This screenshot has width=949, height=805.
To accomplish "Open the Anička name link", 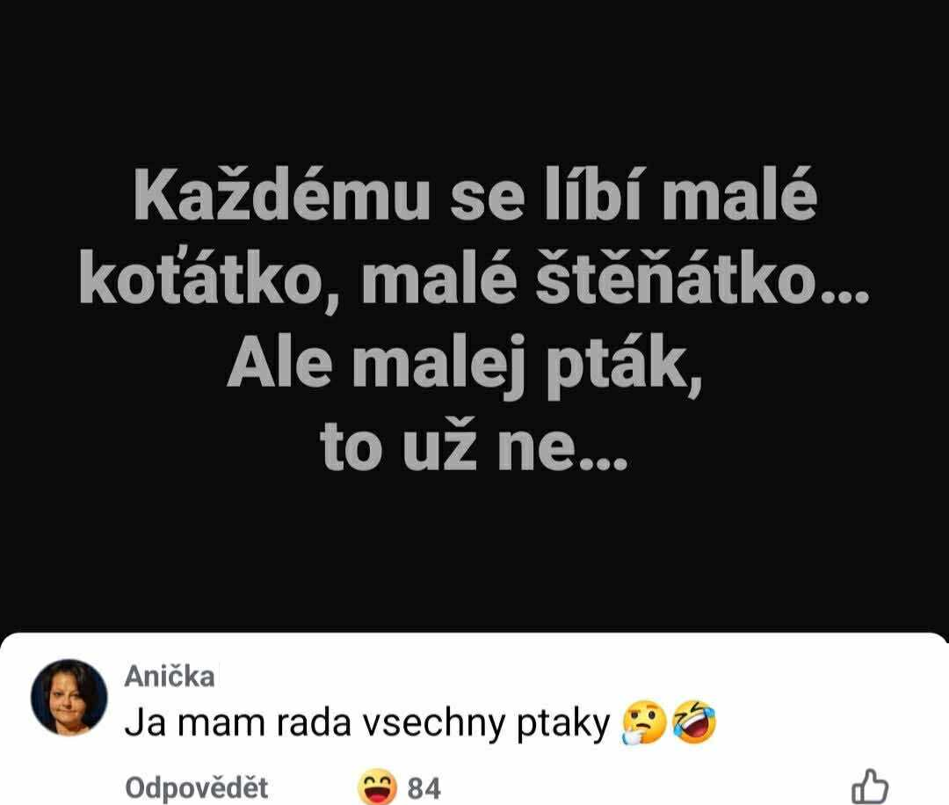I will pyautogui.click(x=170, y=676).
